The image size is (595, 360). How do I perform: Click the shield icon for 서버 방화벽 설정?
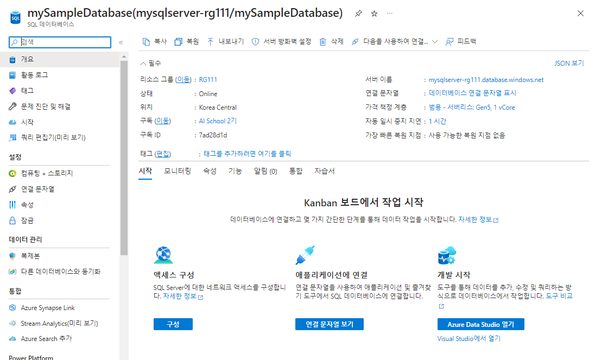(255, 42)
